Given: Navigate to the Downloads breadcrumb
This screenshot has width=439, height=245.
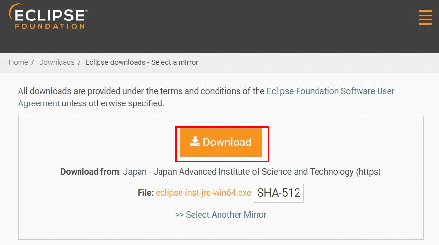Looking at the screenshot, I should [x=57, y=62].
